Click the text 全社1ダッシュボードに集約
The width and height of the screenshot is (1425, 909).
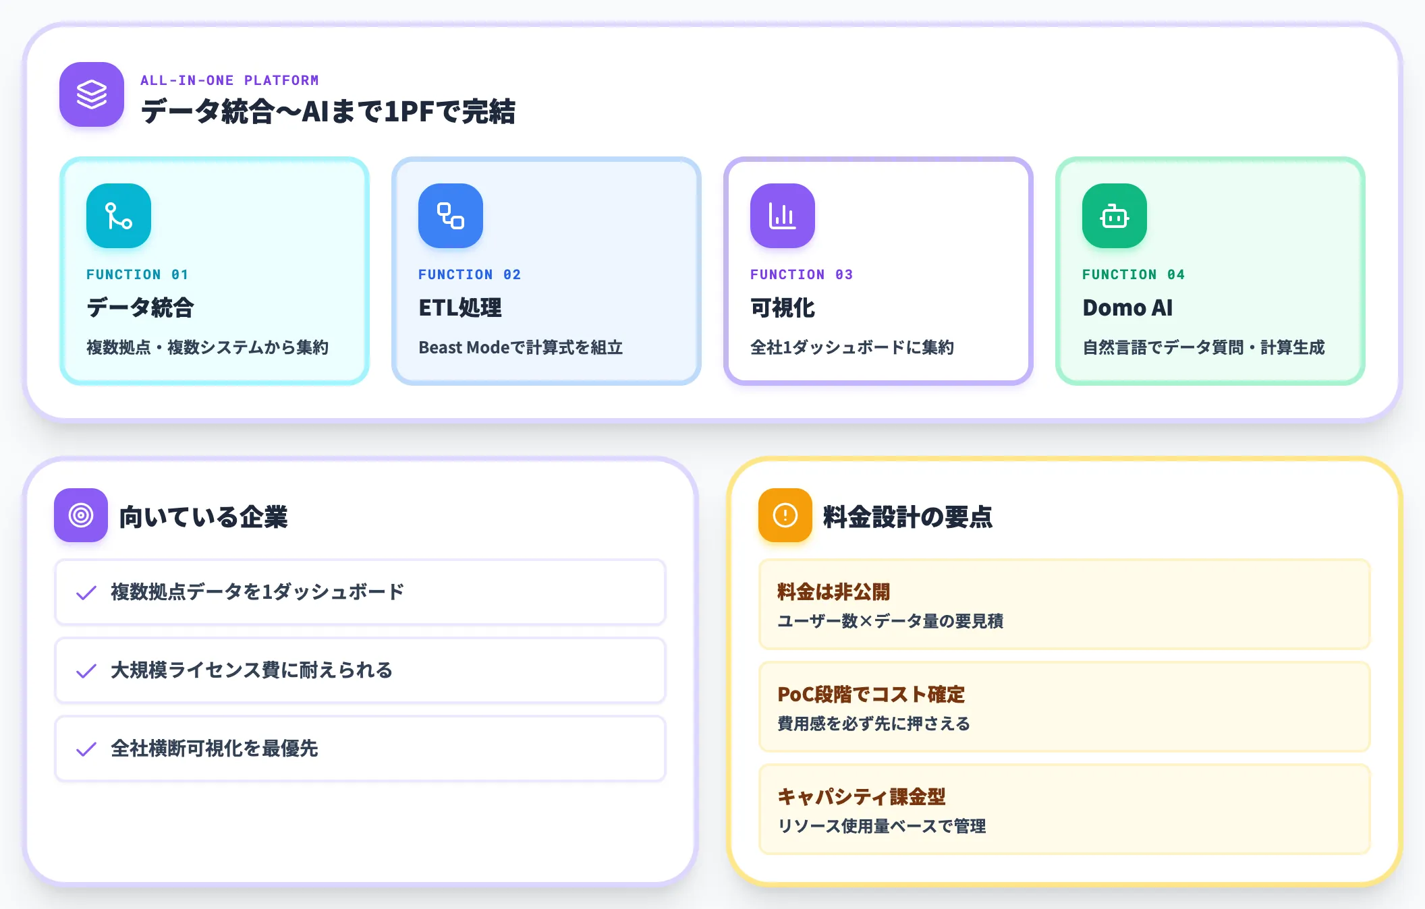[x=852, y=347]
